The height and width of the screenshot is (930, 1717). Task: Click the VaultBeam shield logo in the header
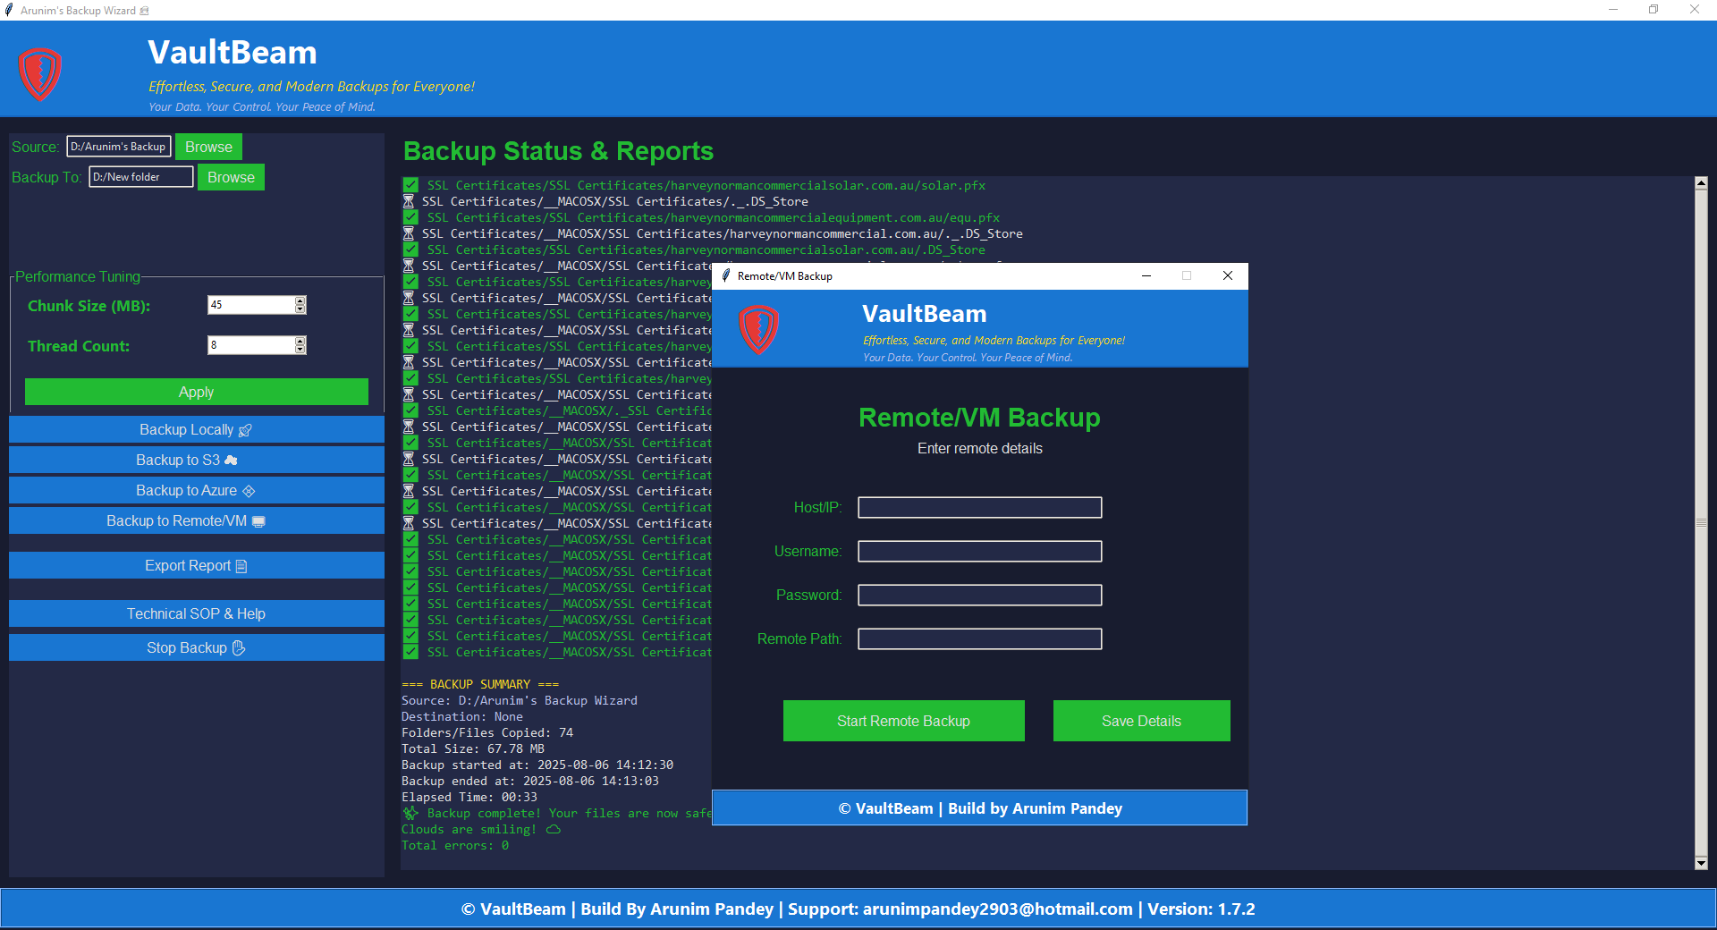(x=40, y=74)
